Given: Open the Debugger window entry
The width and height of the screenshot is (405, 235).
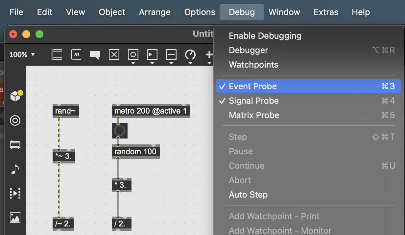Looking at the screenshot, I should point(249,50).
